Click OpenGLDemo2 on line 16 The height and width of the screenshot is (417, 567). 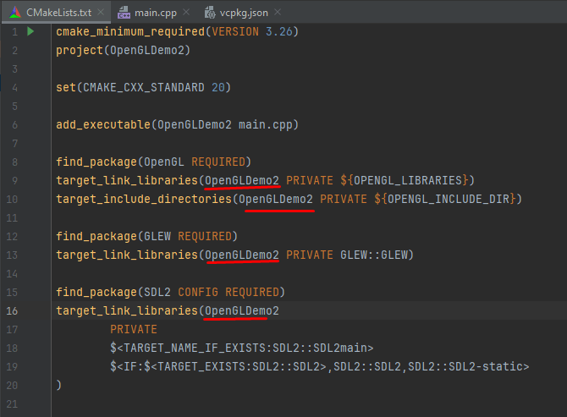point(242,310)
